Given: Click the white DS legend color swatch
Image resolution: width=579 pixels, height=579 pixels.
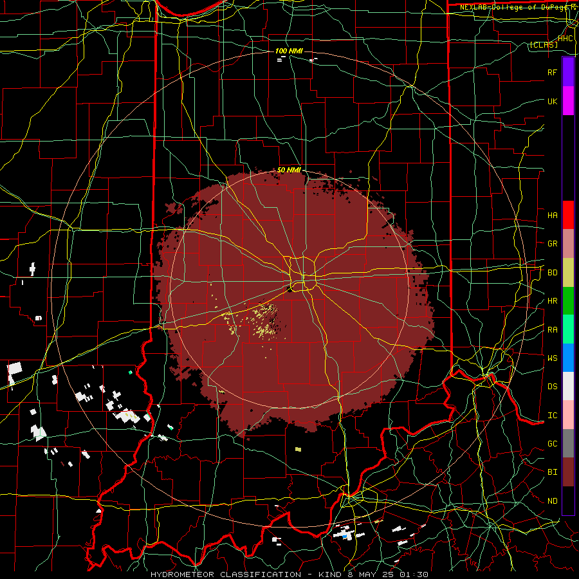Looking at the screenshot, I should coord(568,386).
